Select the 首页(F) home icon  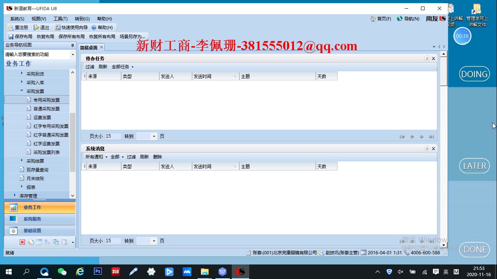pyautogui.click(x=381, y=19)
